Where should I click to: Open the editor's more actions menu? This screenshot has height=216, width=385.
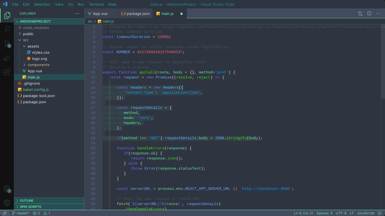(378, 13)
